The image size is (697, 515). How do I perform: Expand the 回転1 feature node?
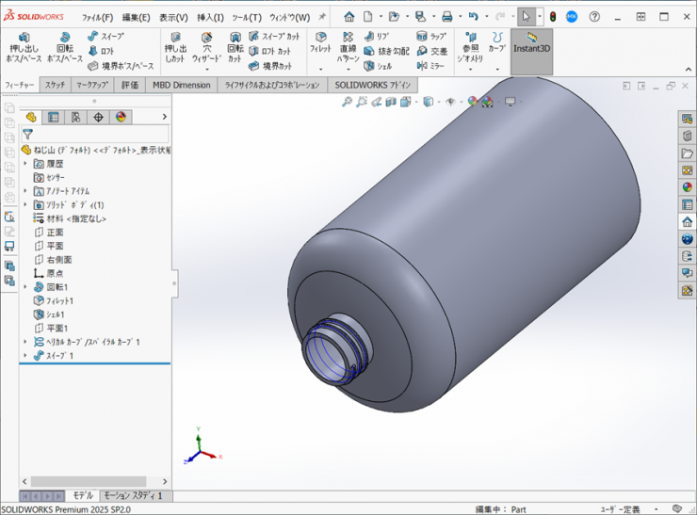(x=25, y=286)
